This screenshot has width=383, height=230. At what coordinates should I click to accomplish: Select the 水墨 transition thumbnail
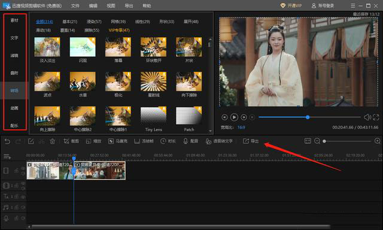tap(83, 81)
